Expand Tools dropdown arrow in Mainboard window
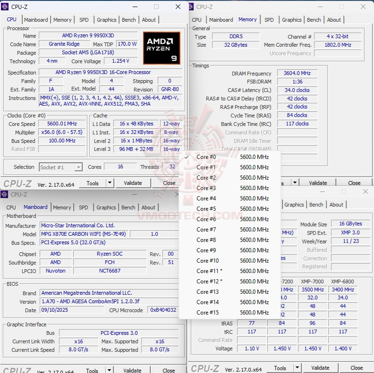 pos(109,370)
